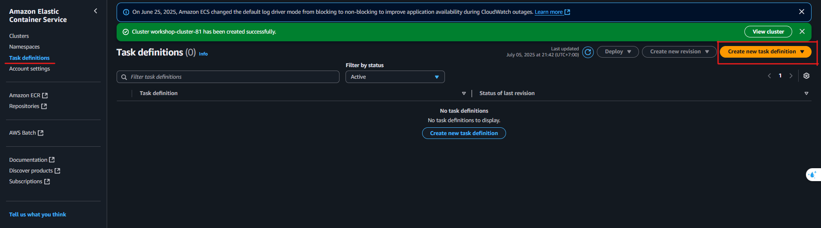Click Tell us what you think
The image size is (821, 228).
[38, 215]
